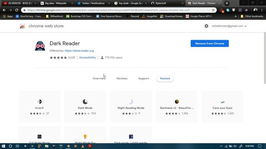
Task: Open the shield extension icon in toolbar
Action: [234, 10]
